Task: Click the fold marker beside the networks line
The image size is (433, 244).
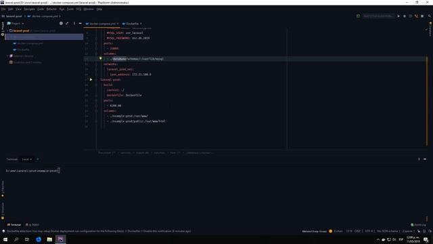Action: pyautogui.click(x=96, y=64)
